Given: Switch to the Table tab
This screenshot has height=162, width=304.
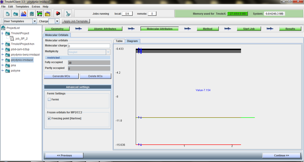Looking at the screenshot, I should 119,41.
